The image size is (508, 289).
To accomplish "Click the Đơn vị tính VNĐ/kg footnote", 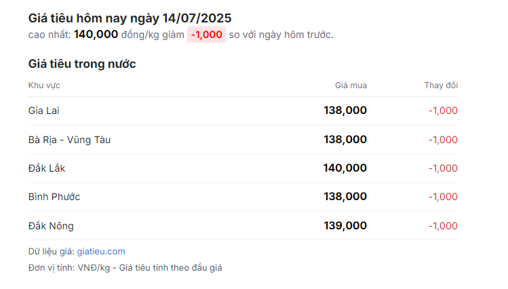I will 125,268.
